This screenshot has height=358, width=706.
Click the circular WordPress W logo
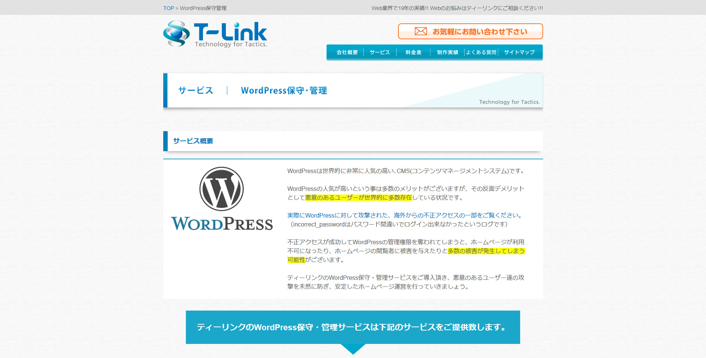tap(221, 189)
